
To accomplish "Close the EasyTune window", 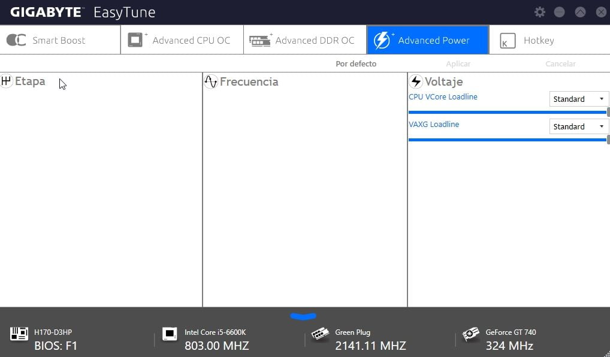I will click(601, 12).
